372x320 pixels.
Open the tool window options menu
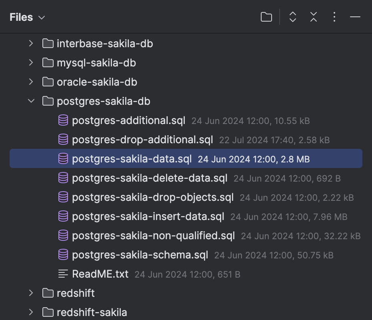[334, 17]
